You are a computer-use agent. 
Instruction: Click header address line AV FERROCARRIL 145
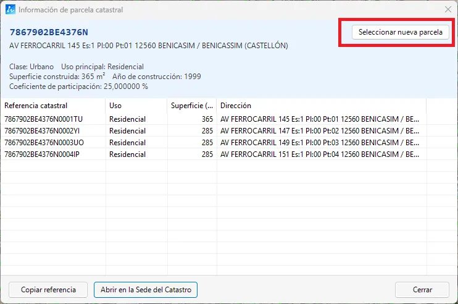coord(149,46)
